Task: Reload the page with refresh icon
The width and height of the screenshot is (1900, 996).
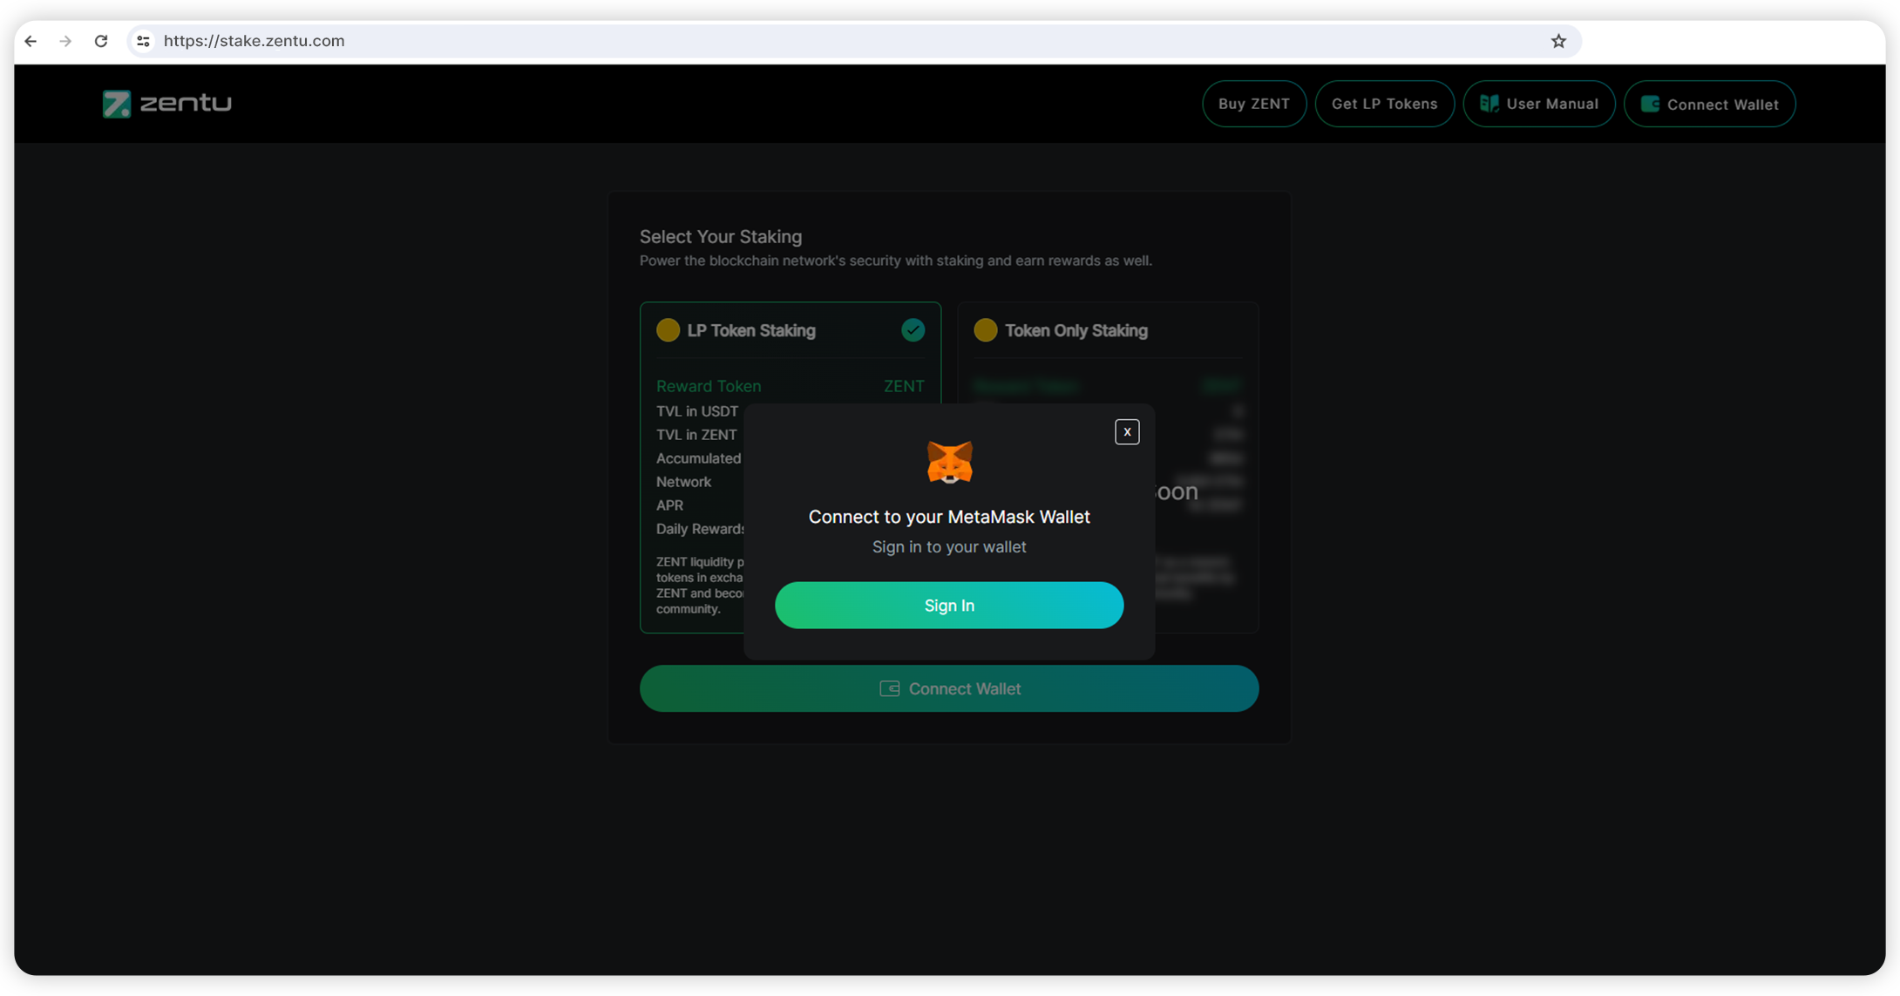Action: pyautogui.click(x=101, y=41)
